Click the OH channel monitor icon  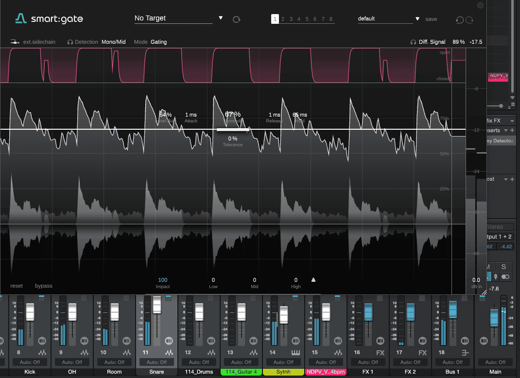pyautogui.click(x=84, y=341)
